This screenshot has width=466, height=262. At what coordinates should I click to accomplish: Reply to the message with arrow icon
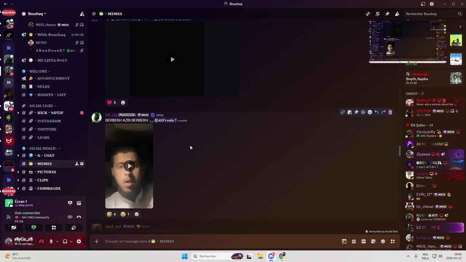[376, 112]
